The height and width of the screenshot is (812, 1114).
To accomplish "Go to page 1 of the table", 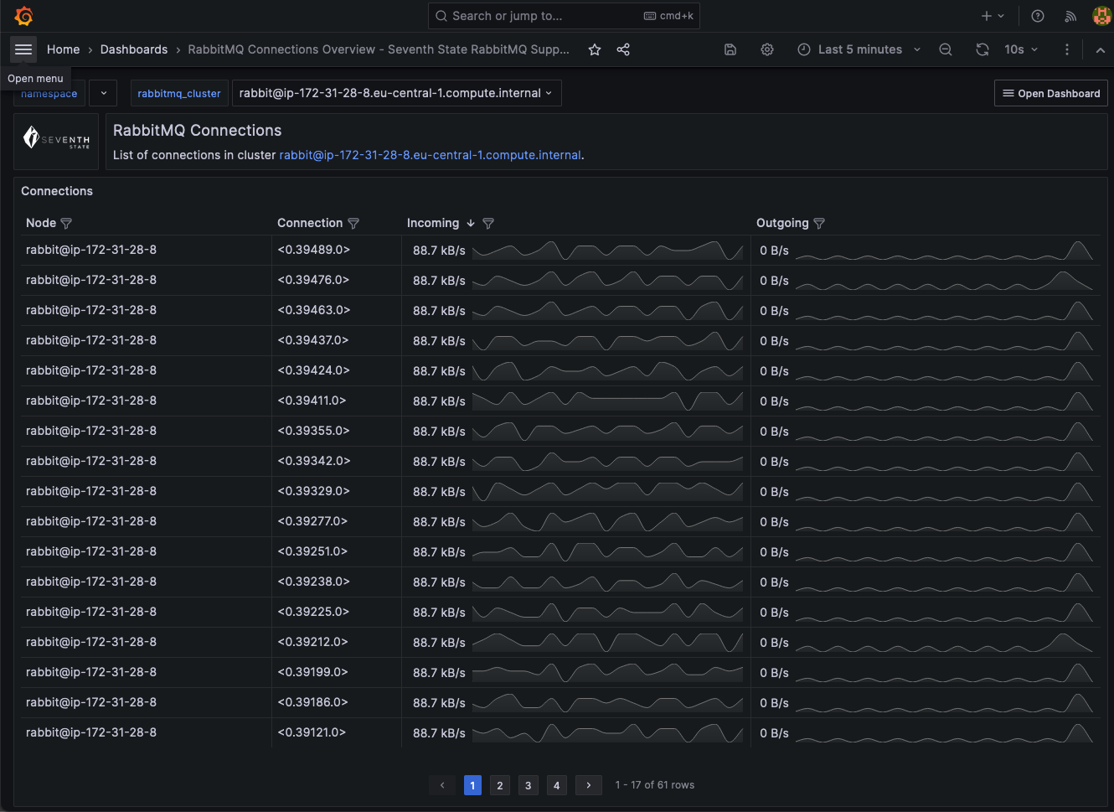I will pos(472,785).
